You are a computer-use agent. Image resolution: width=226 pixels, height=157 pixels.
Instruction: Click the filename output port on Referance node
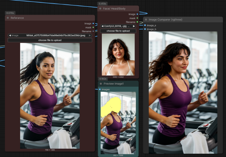click(93, 31)
